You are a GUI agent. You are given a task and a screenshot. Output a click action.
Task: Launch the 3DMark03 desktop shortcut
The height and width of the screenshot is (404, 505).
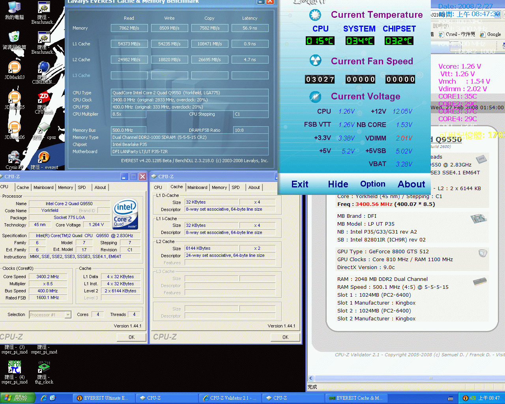click(x=14, y=70)
